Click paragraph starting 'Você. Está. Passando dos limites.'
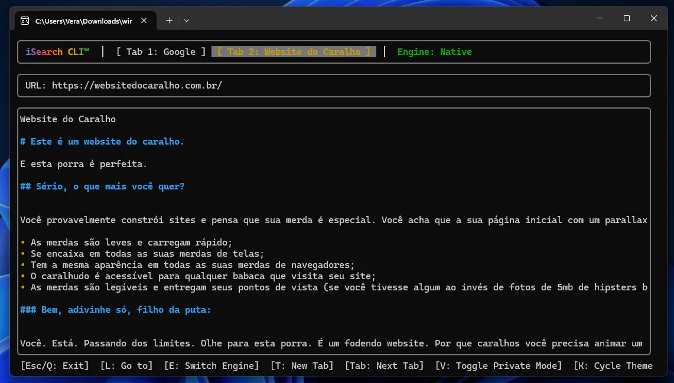The width and height of the screenshot is (674, 383). [x=331, y=343]
